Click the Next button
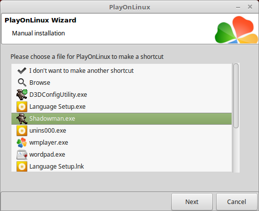The image size is (259, 211). click(x=192, y=202)
